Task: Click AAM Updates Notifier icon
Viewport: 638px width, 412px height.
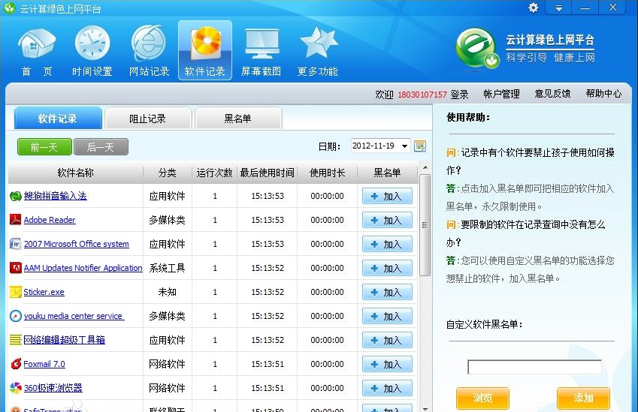Action: [16, 268]
